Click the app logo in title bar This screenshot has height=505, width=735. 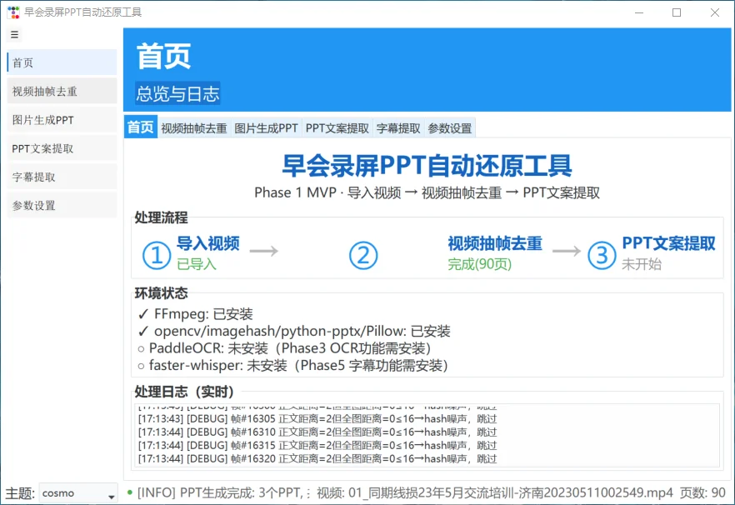pyautogui.click(x=13, y=12)
